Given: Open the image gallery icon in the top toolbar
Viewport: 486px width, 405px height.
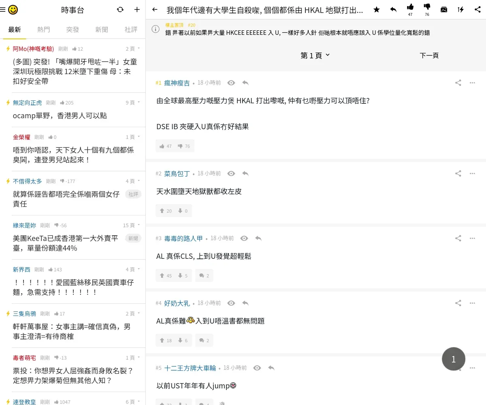Looking at the screenshot, I should coord(444,10).
